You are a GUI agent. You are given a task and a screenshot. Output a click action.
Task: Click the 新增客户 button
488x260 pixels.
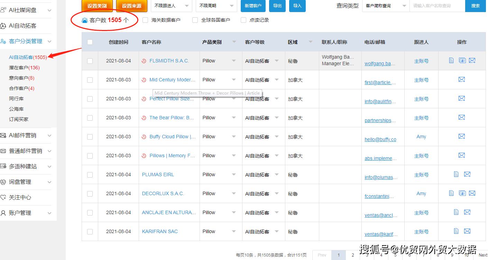(253, 6)
